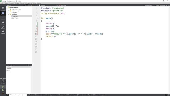Collapse the sources folder node

coord(9,14)
